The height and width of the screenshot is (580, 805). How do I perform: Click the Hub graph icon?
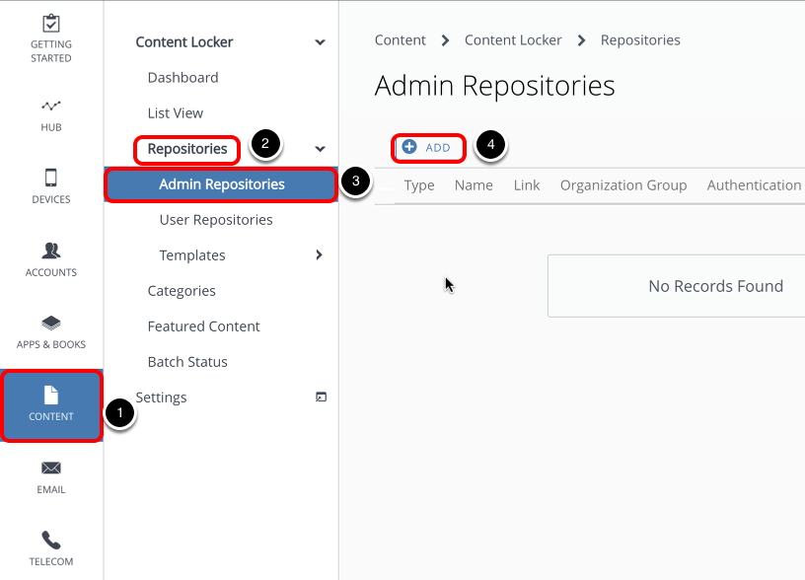click(x=51, y=106)
